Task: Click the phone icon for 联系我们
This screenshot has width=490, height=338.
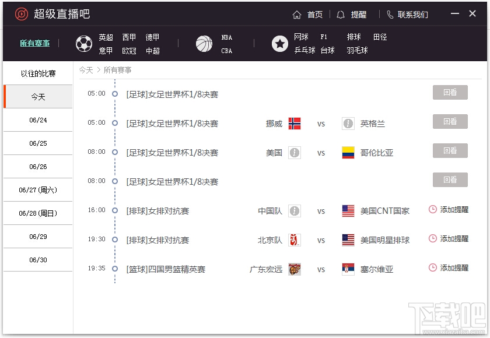Action: click(390, 15)
